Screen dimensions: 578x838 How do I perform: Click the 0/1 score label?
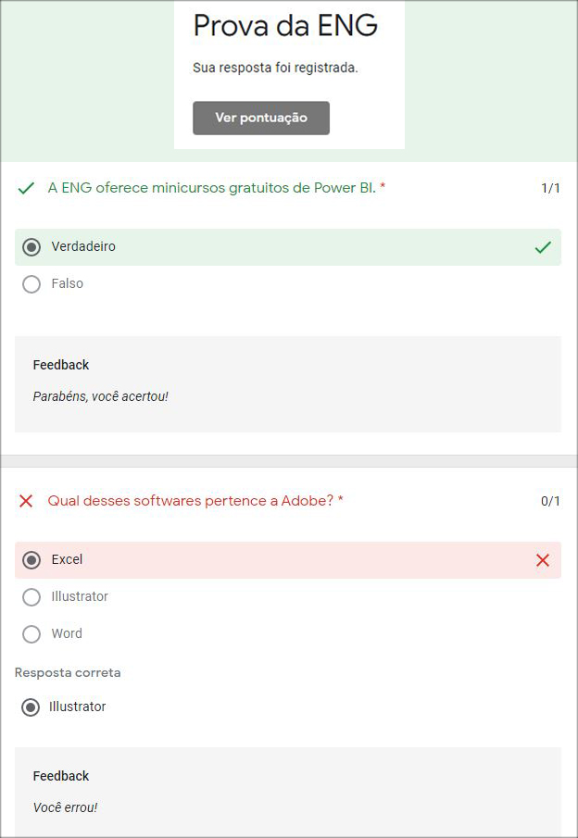coord(550,501)
